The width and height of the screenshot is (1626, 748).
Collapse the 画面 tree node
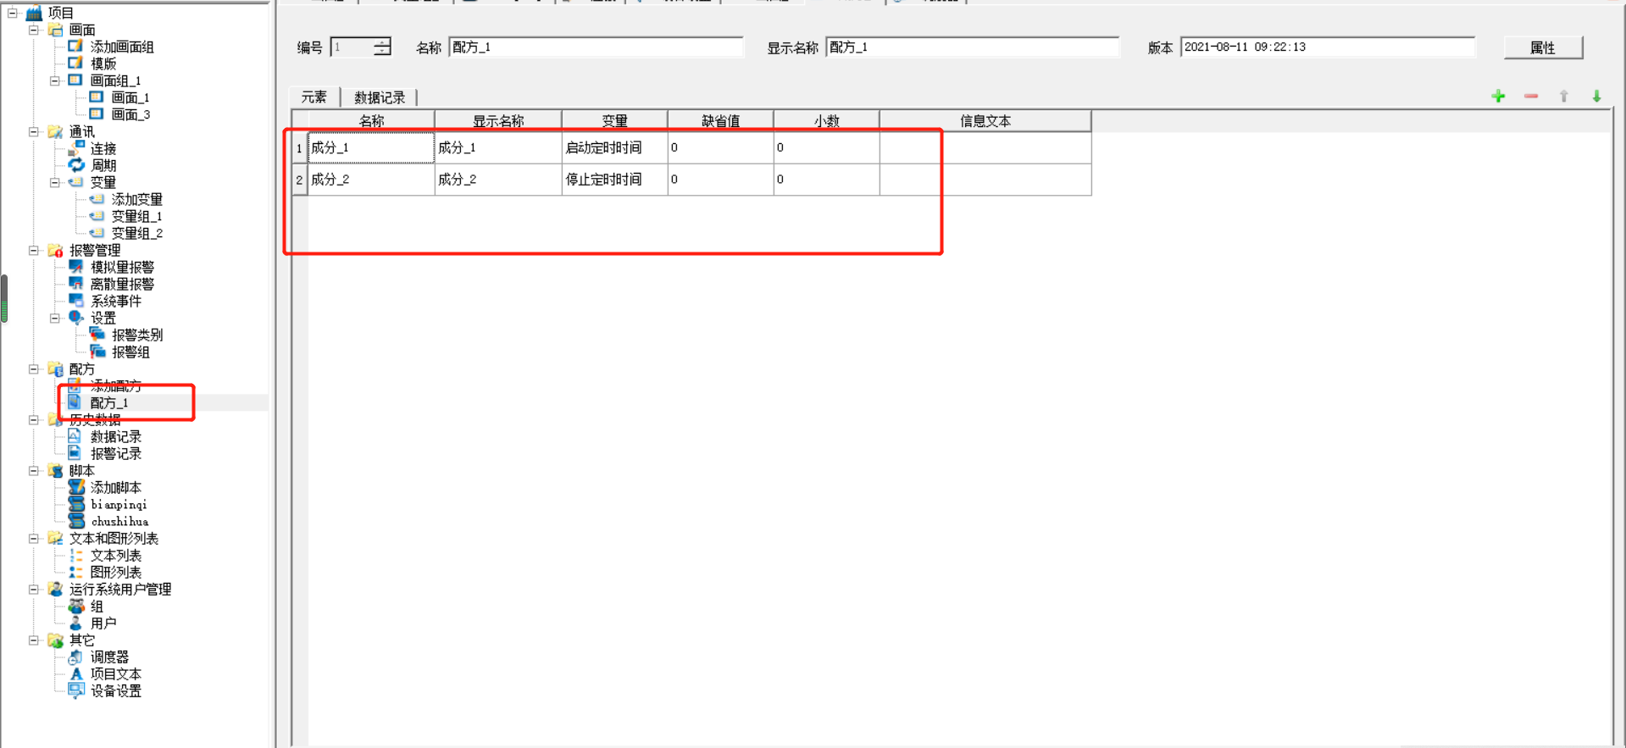pyautogui.click(x=34, y=30)
